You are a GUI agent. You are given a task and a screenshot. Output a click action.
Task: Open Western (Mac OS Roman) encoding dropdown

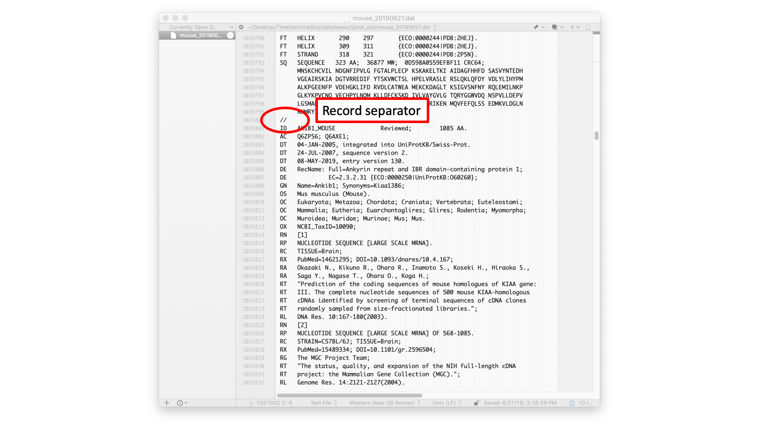tap(385, 403)
